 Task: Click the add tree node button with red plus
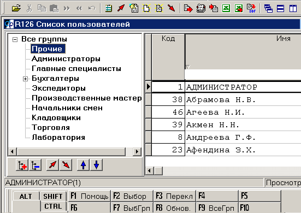pos(22,165)
